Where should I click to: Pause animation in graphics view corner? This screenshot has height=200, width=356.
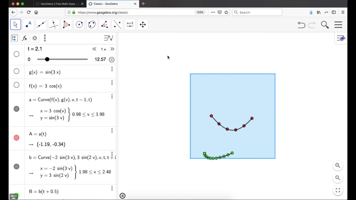coord(122,196)
